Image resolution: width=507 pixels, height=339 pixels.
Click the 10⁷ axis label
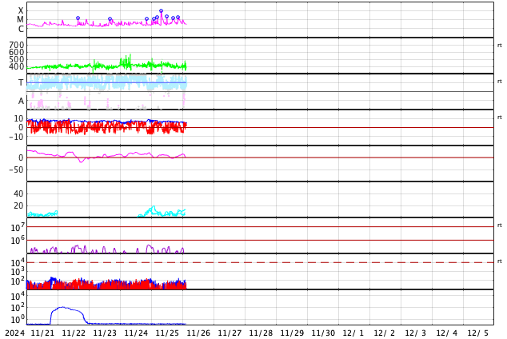18,227
